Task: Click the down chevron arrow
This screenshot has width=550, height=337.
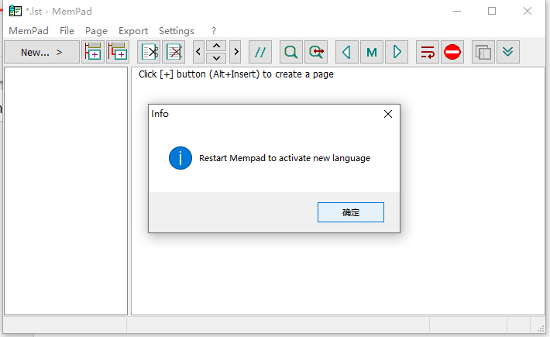Action: (216, 58)
